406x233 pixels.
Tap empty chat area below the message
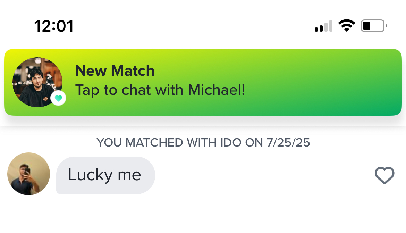tap(203, 215)
